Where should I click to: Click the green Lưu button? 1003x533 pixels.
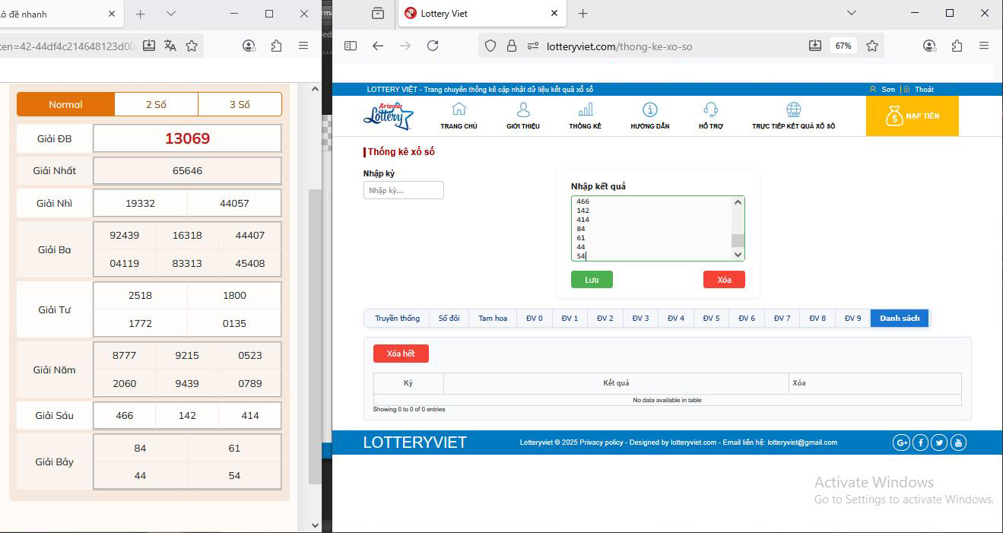(592, 280)
